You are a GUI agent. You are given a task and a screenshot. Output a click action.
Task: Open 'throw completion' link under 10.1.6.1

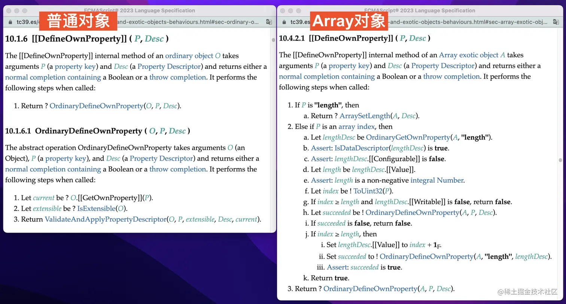click(x=178, y=169)
